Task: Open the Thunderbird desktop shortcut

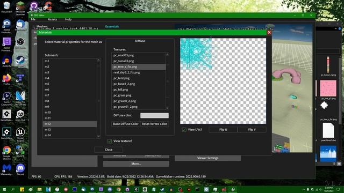Action: (20, 25)
